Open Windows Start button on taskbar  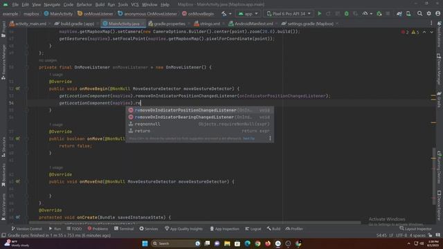[145, 243]
